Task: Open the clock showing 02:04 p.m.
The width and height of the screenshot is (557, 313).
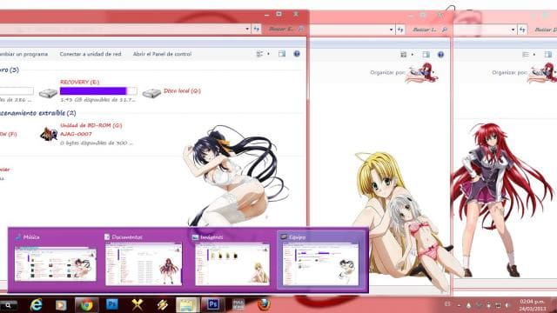Action: pos(532,305)
